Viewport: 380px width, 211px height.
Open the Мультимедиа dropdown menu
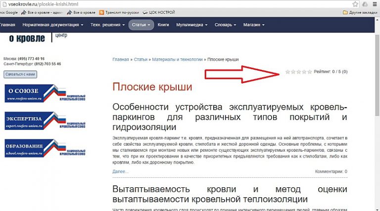(192, 25)
